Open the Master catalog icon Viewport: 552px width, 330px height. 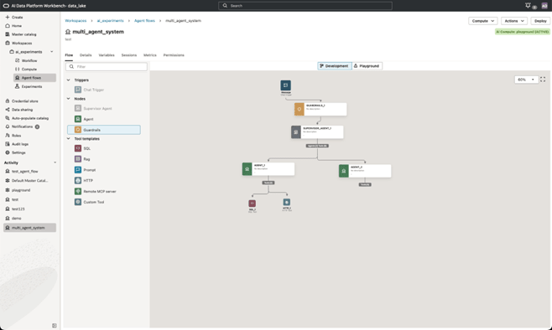pyautogui.click(x=8, y=34)
